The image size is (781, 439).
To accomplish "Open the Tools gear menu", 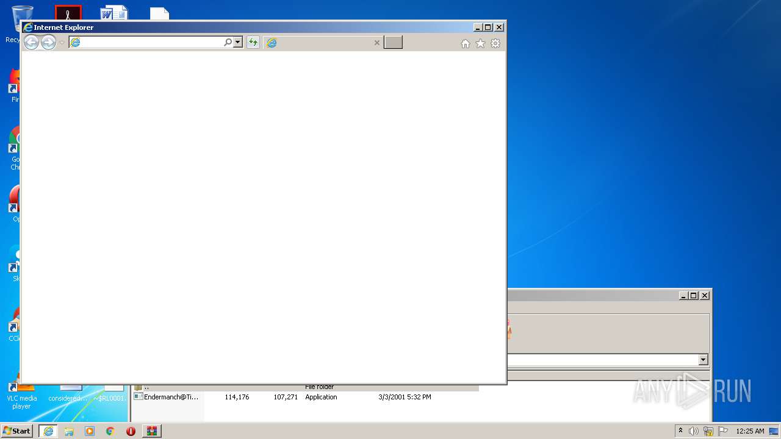I will 495,43.
